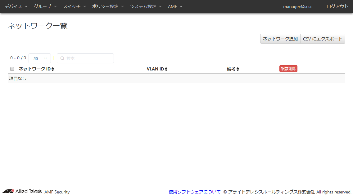Screen dimensions: 353x195
Task: Expand the AMF menu
Action: (x=175, y=6)
